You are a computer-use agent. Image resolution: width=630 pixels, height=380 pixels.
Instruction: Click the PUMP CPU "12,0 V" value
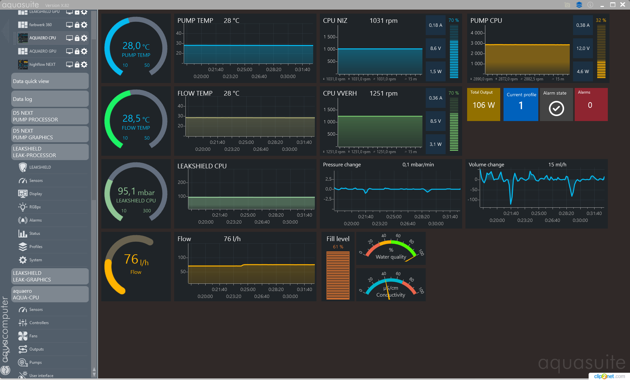pos(583,48)
